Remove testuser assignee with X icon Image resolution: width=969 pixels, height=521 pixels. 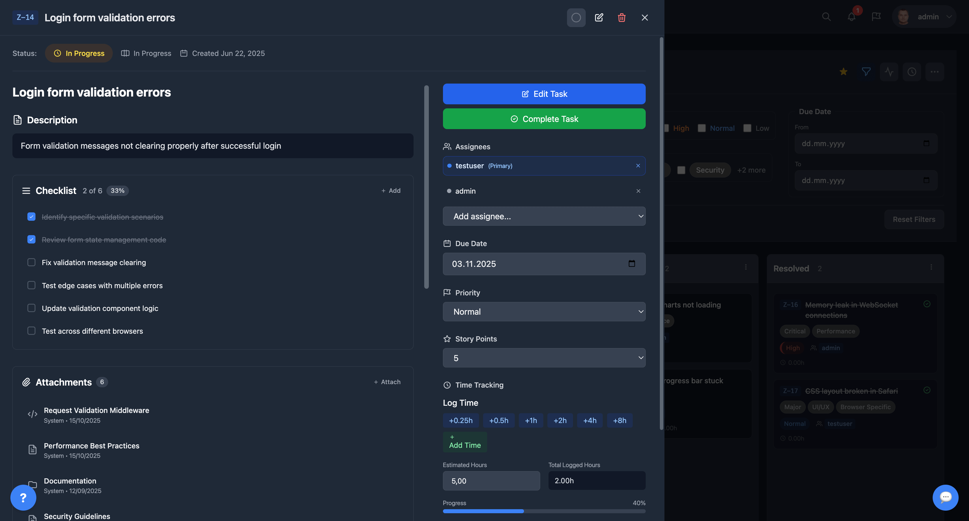pyautogui.click(x=638, y=166)
